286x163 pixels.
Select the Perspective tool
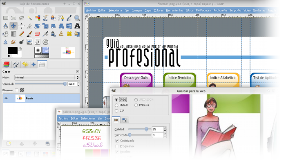[x=61, y=26]
